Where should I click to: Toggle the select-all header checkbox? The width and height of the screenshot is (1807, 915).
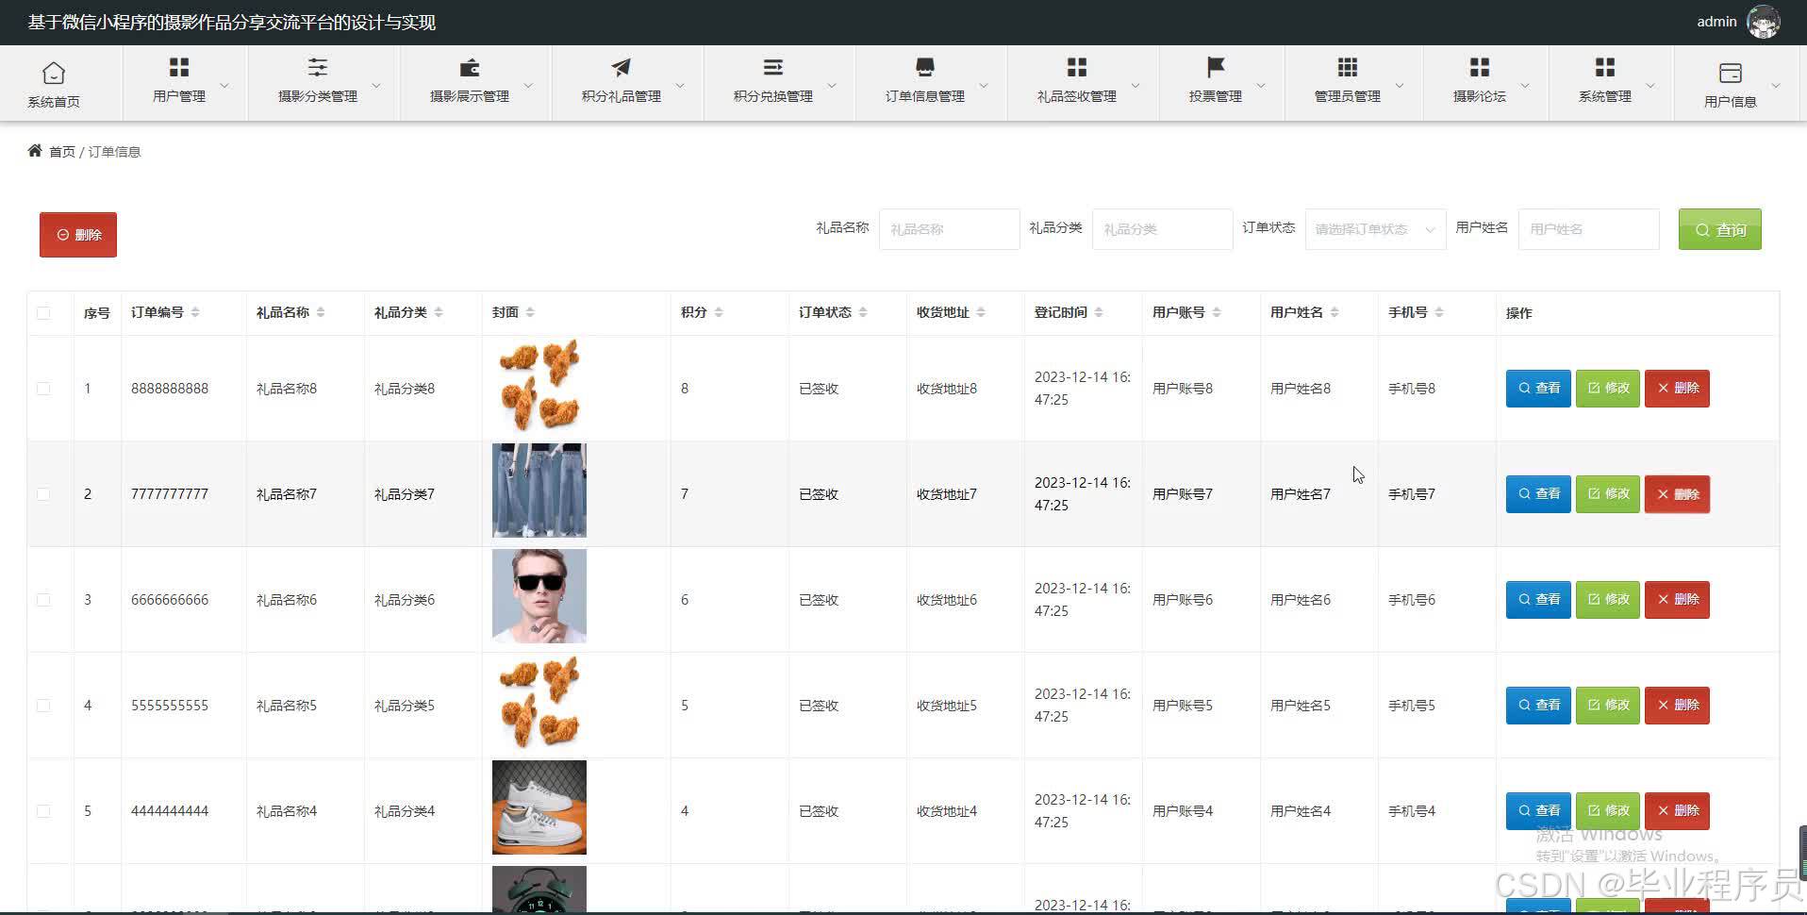43,313
